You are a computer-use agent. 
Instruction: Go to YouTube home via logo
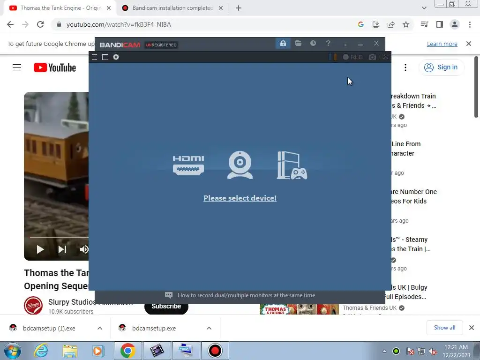point(55,67)
